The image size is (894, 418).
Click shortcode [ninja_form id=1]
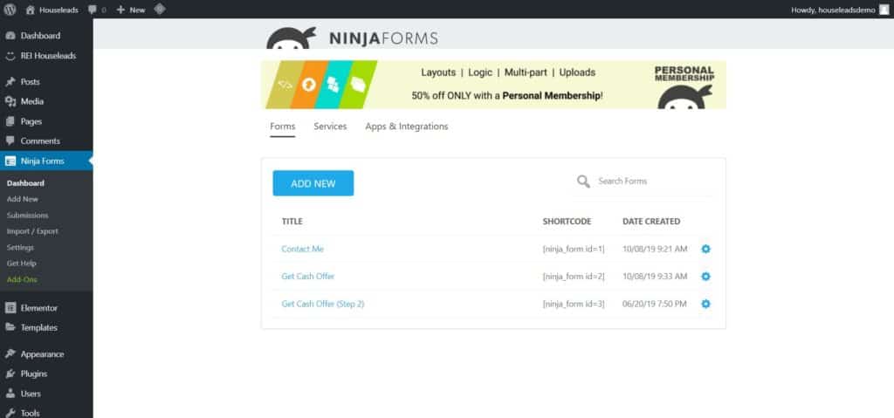[574, 249]
